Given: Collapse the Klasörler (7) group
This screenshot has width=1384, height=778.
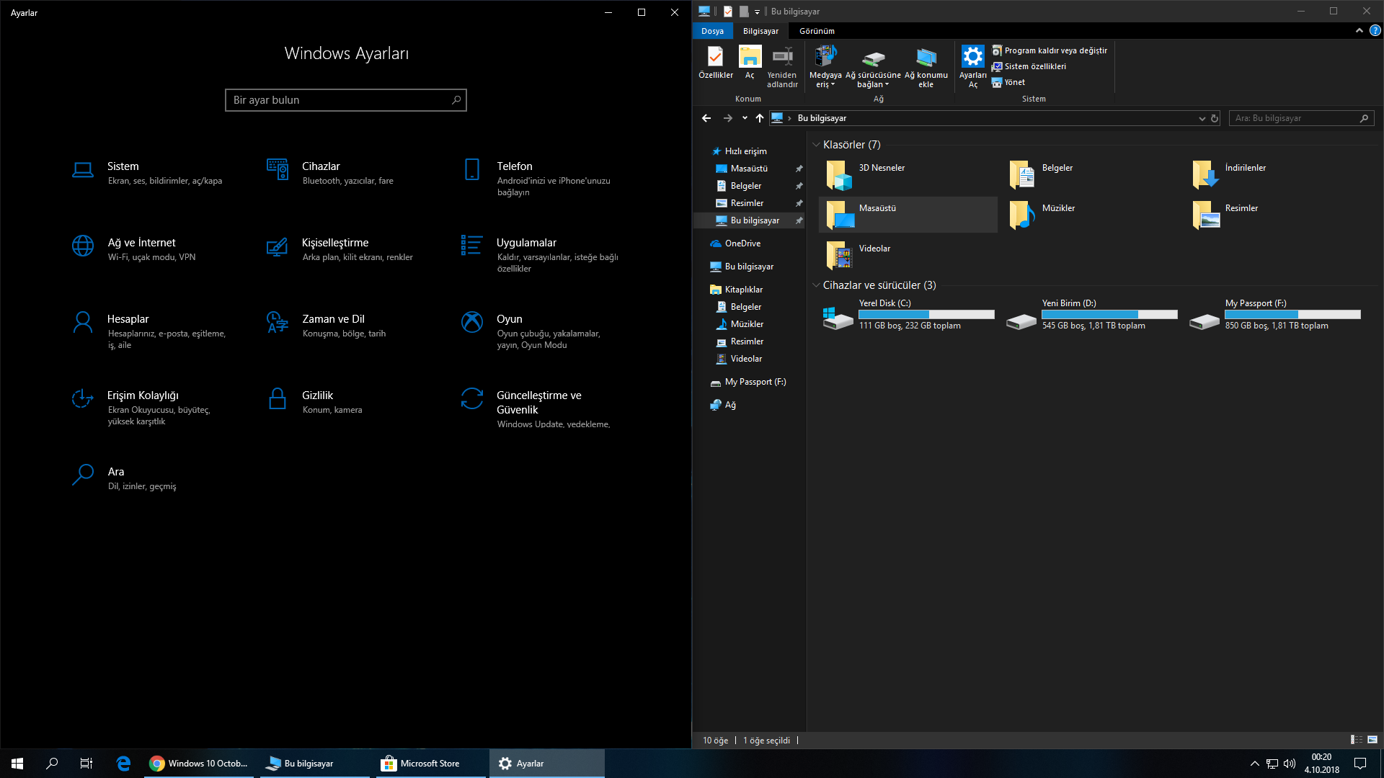Looking at the screenshot, I should point(816,145).
